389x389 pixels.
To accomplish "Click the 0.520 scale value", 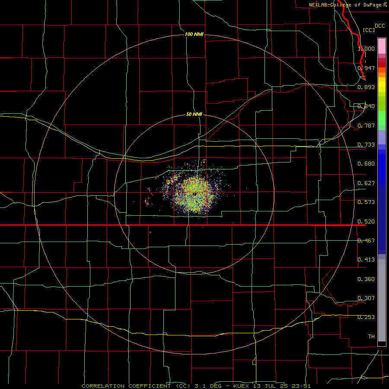I will click(366, 222).
